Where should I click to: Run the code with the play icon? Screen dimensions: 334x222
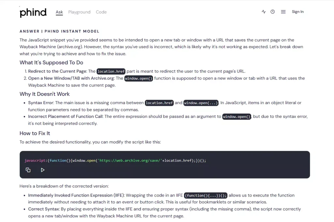(x=42, y=170)
